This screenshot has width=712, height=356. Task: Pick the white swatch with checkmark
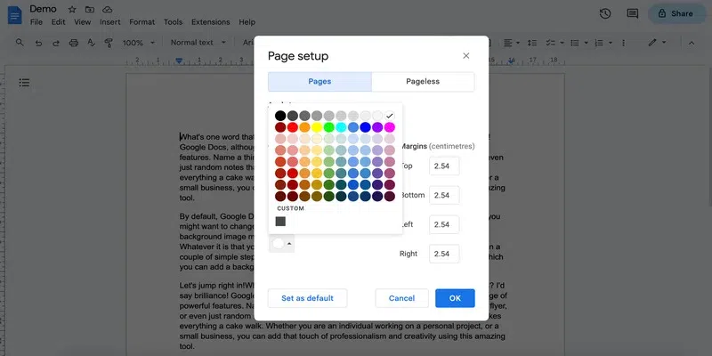(390, 116)
